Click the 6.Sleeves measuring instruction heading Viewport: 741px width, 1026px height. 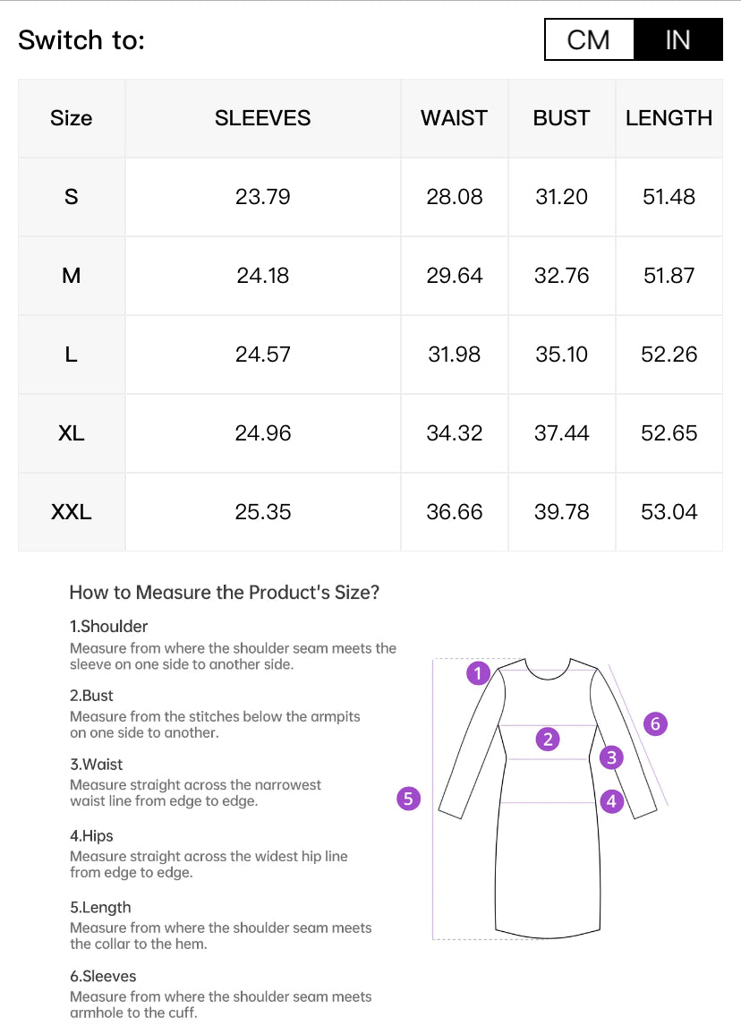click(103, 976)
